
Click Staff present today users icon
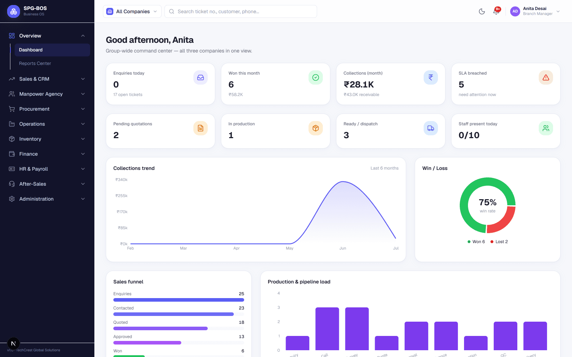pos(546,128)
